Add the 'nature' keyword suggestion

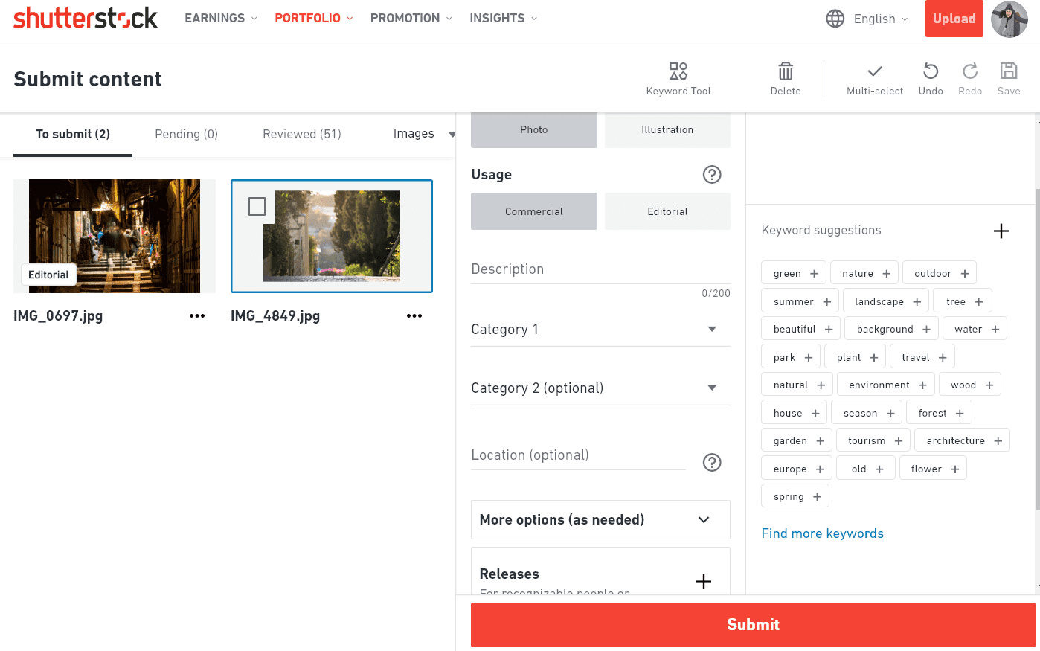864,273
